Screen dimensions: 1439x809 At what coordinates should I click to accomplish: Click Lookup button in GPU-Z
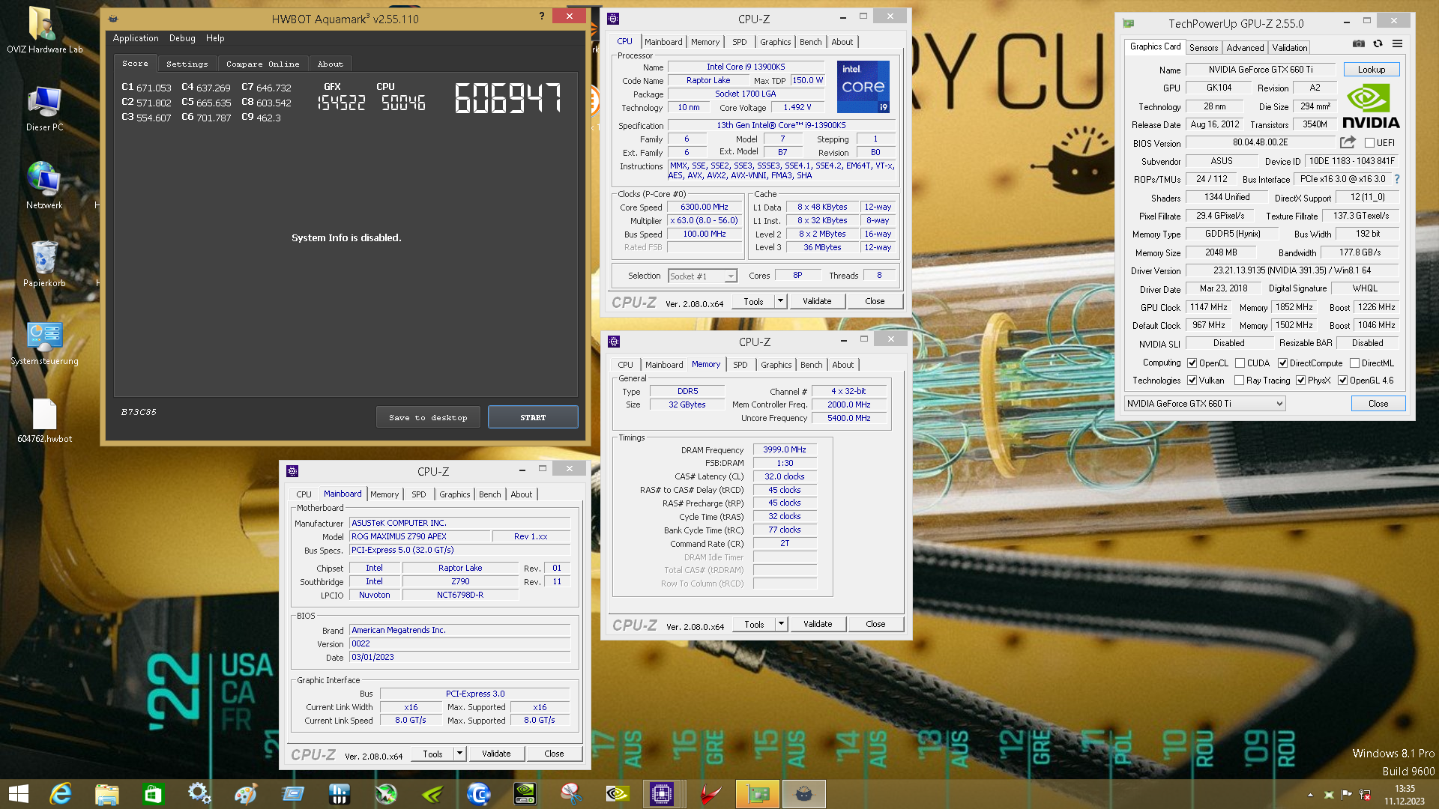coord(1371,70)
